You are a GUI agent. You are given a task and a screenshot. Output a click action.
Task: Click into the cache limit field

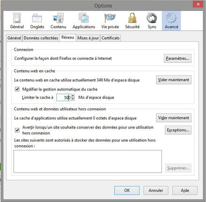click(x=64, y=97)
